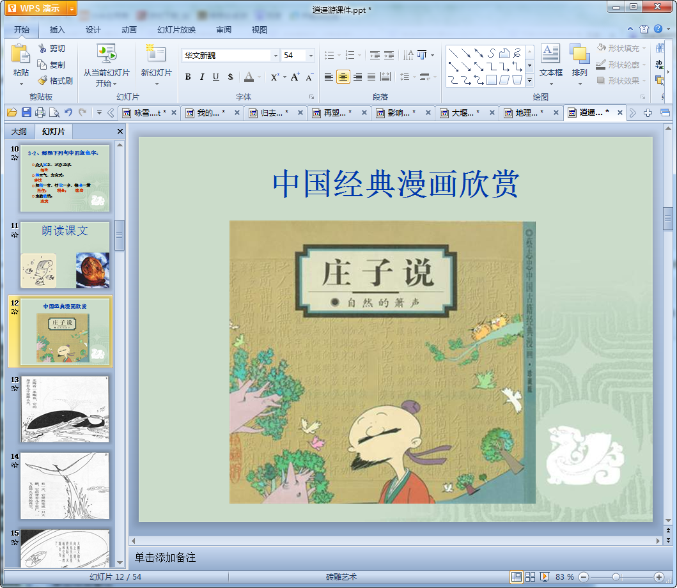Click the Undo arrow icon

[x=68, y=112]
